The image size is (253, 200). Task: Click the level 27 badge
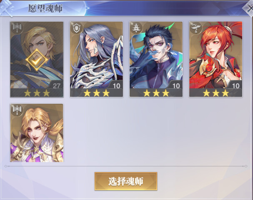(56, 86)
